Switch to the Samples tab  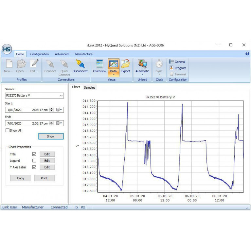tap(89, 87)
